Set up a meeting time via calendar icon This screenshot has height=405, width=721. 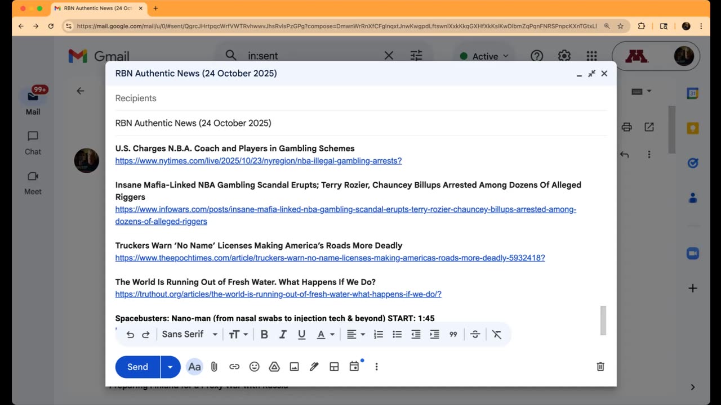(354, 367)
